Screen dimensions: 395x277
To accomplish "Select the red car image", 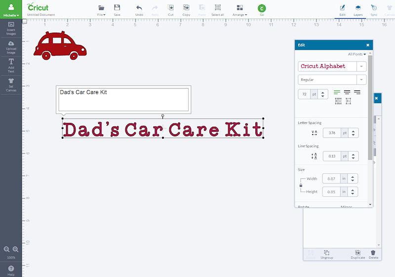I will click(x=60, y=45).
